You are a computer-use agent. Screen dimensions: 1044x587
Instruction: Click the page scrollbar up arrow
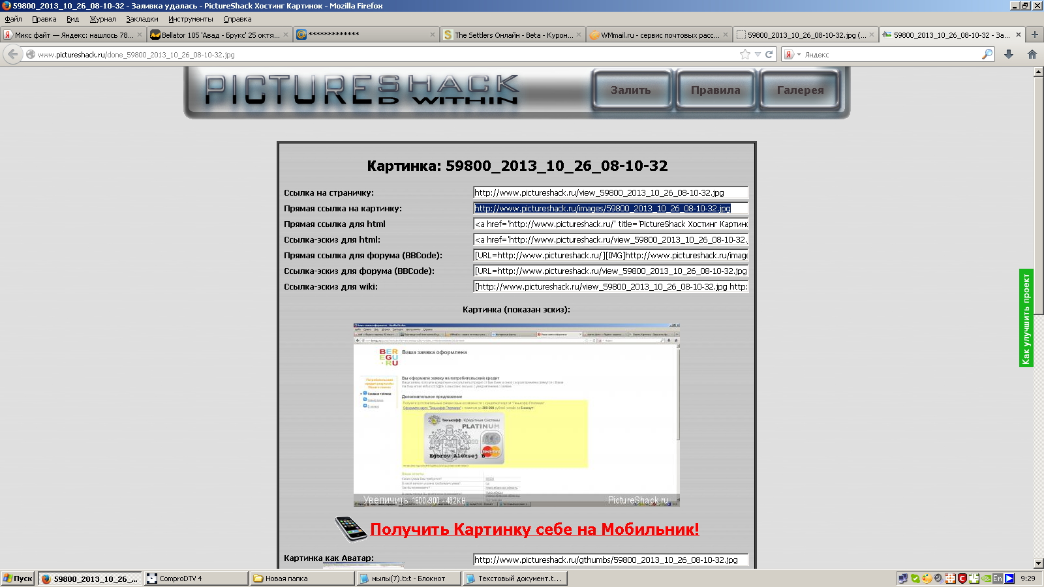1038,72
